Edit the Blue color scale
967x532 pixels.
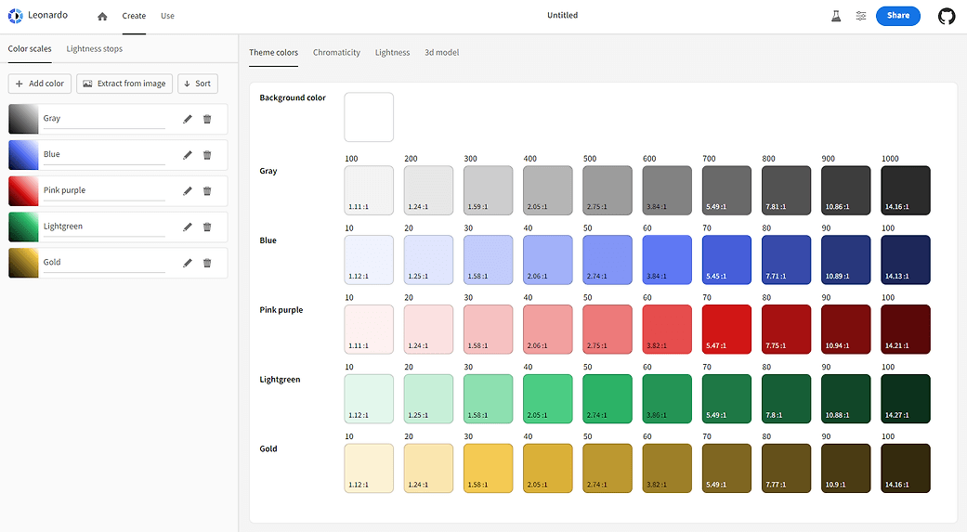pyautogui.click(x=188, y=155)
